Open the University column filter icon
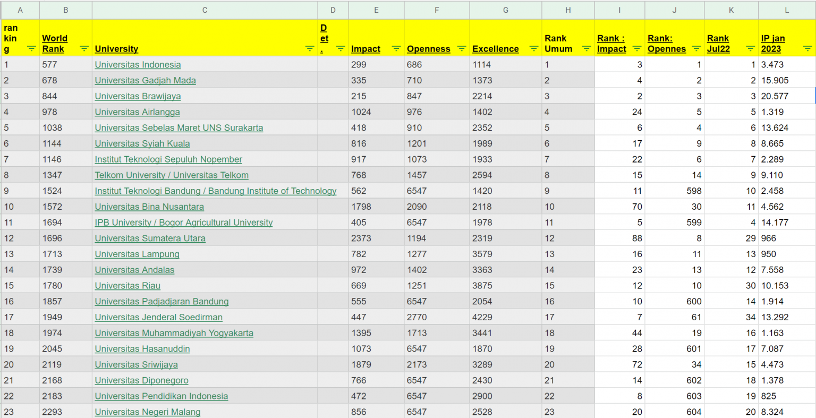The width and height of the screenshot is (816, 418). point(310,49)
